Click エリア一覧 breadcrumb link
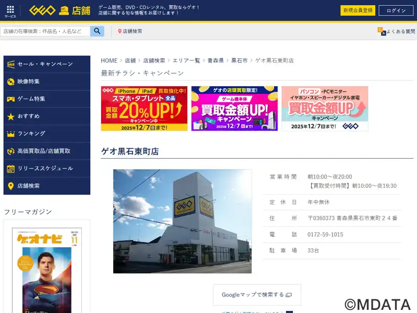The height and width of the screenshot is (313, 417). [186, 61]
